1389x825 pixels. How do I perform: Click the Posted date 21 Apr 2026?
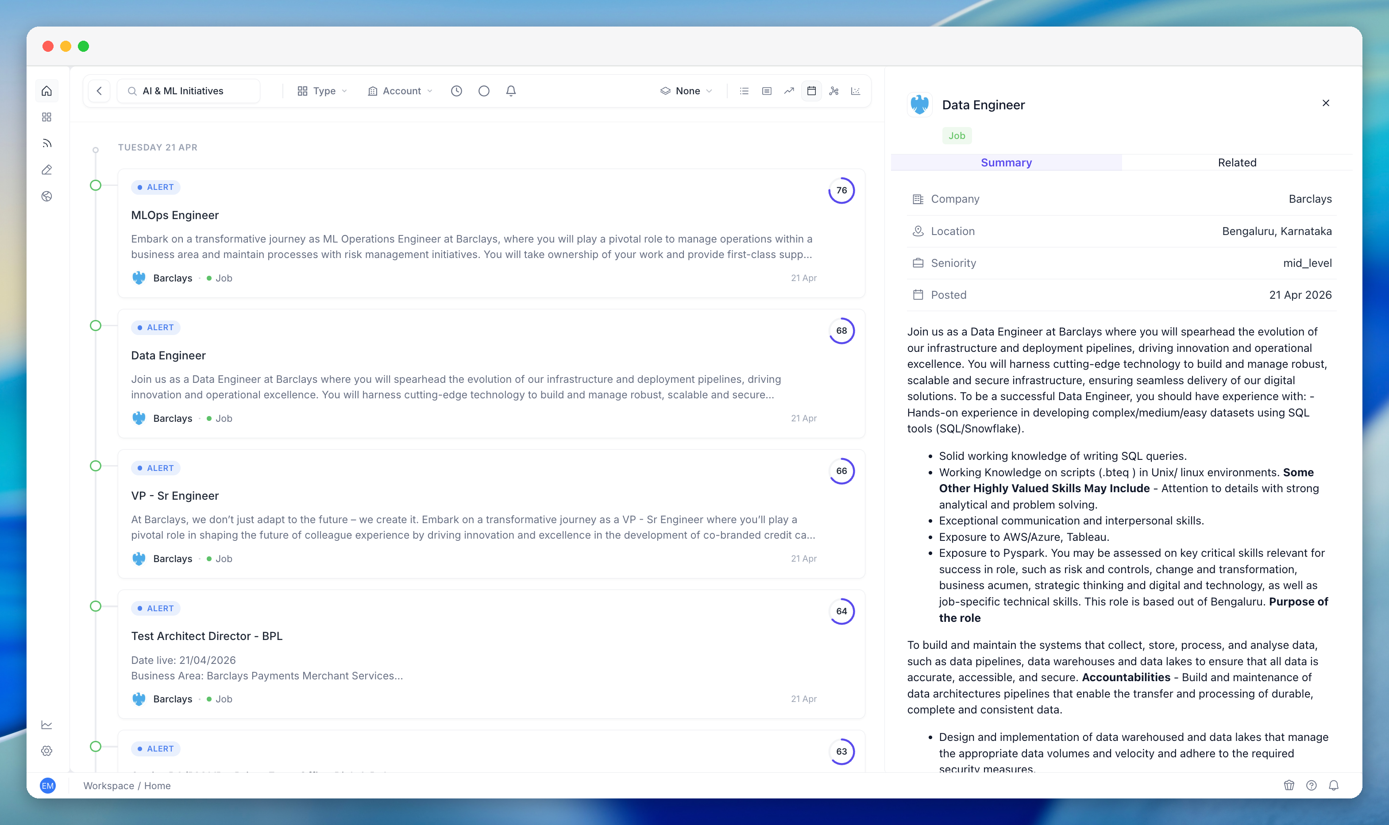pos(1300,295)
